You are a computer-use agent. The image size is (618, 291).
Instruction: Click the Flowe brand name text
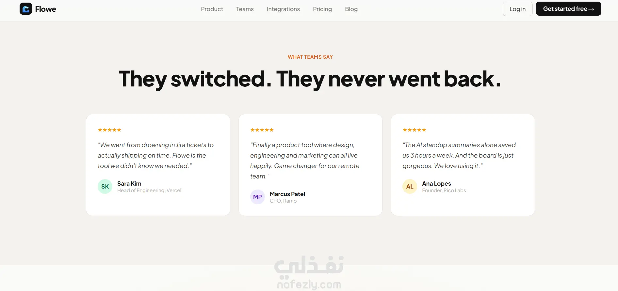tap(46, 9)
